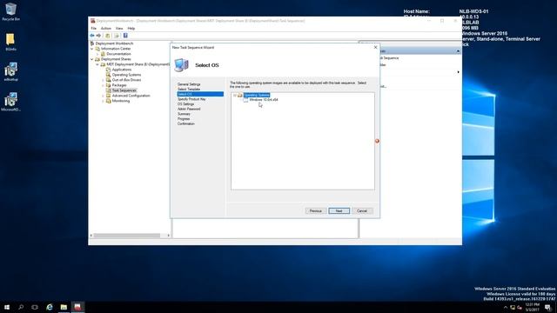Open Internet Explorer from the taskbar
This screenshot has width=557, height=313.
point(50,307)
